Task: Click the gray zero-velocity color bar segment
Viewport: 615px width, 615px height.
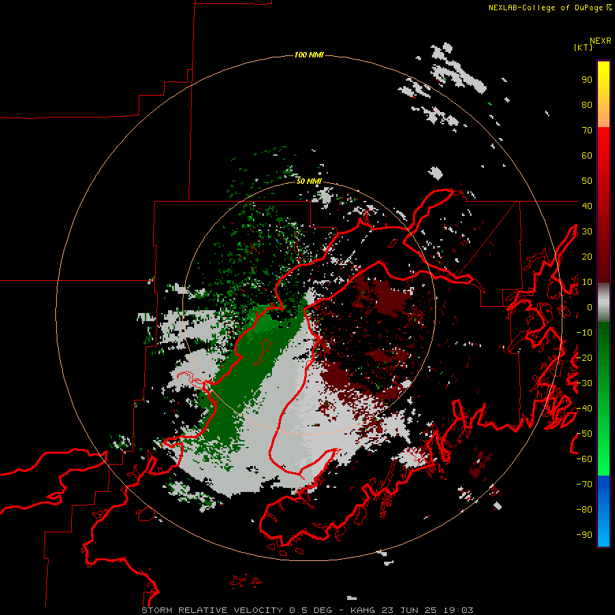Action: 603,302
